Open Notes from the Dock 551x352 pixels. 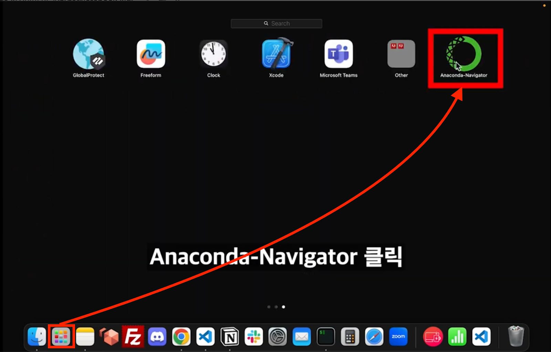[x=85, y=337]
